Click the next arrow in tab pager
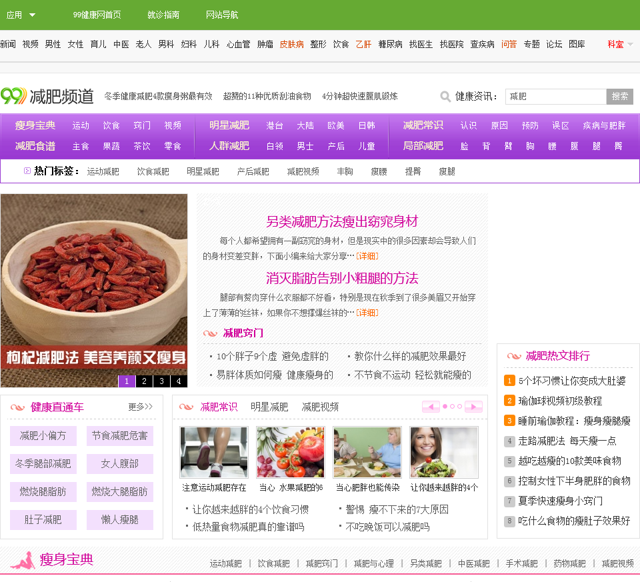This screenshot has width=640, height=582. [x=473, y=407]
